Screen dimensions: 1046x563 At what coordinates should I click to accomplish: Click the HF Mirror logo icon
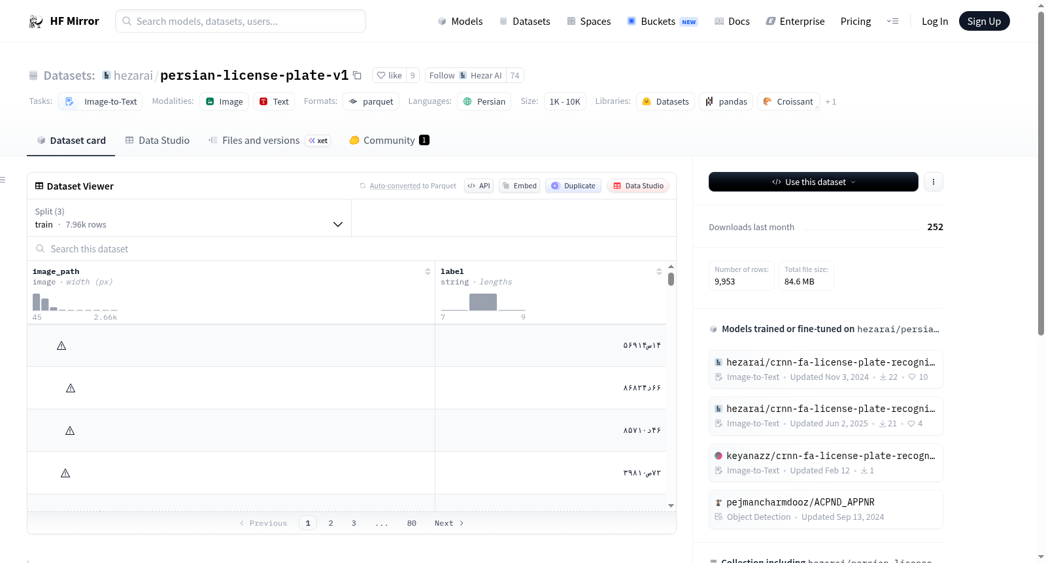[x=36, y=22]
